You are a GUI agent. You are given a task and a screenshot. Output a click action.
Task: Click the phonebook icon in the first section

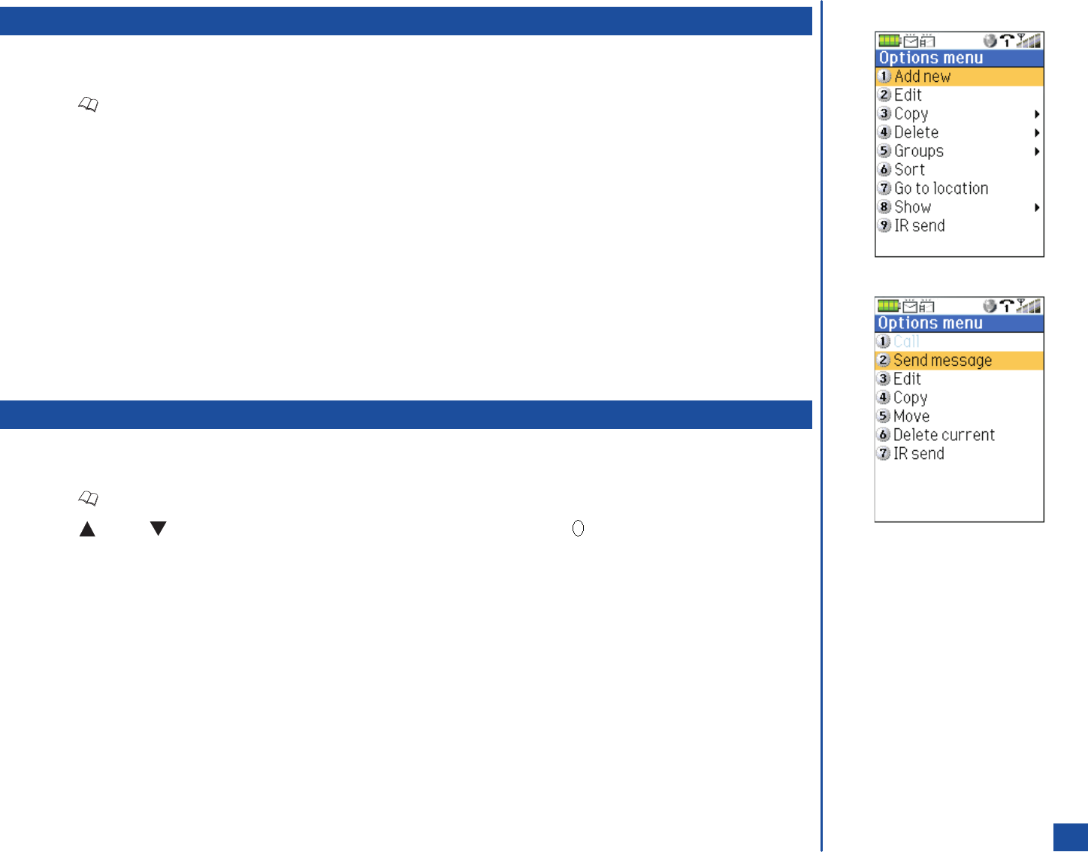pos(89,106)
